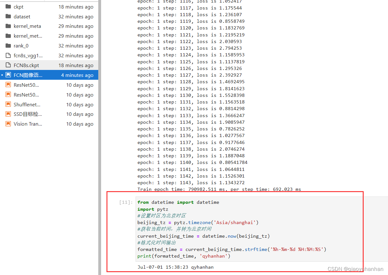Screen dimensions: 388x275
Task: Click '10 days ago' beside Shufflenet...
Action: tap(80, 104)
